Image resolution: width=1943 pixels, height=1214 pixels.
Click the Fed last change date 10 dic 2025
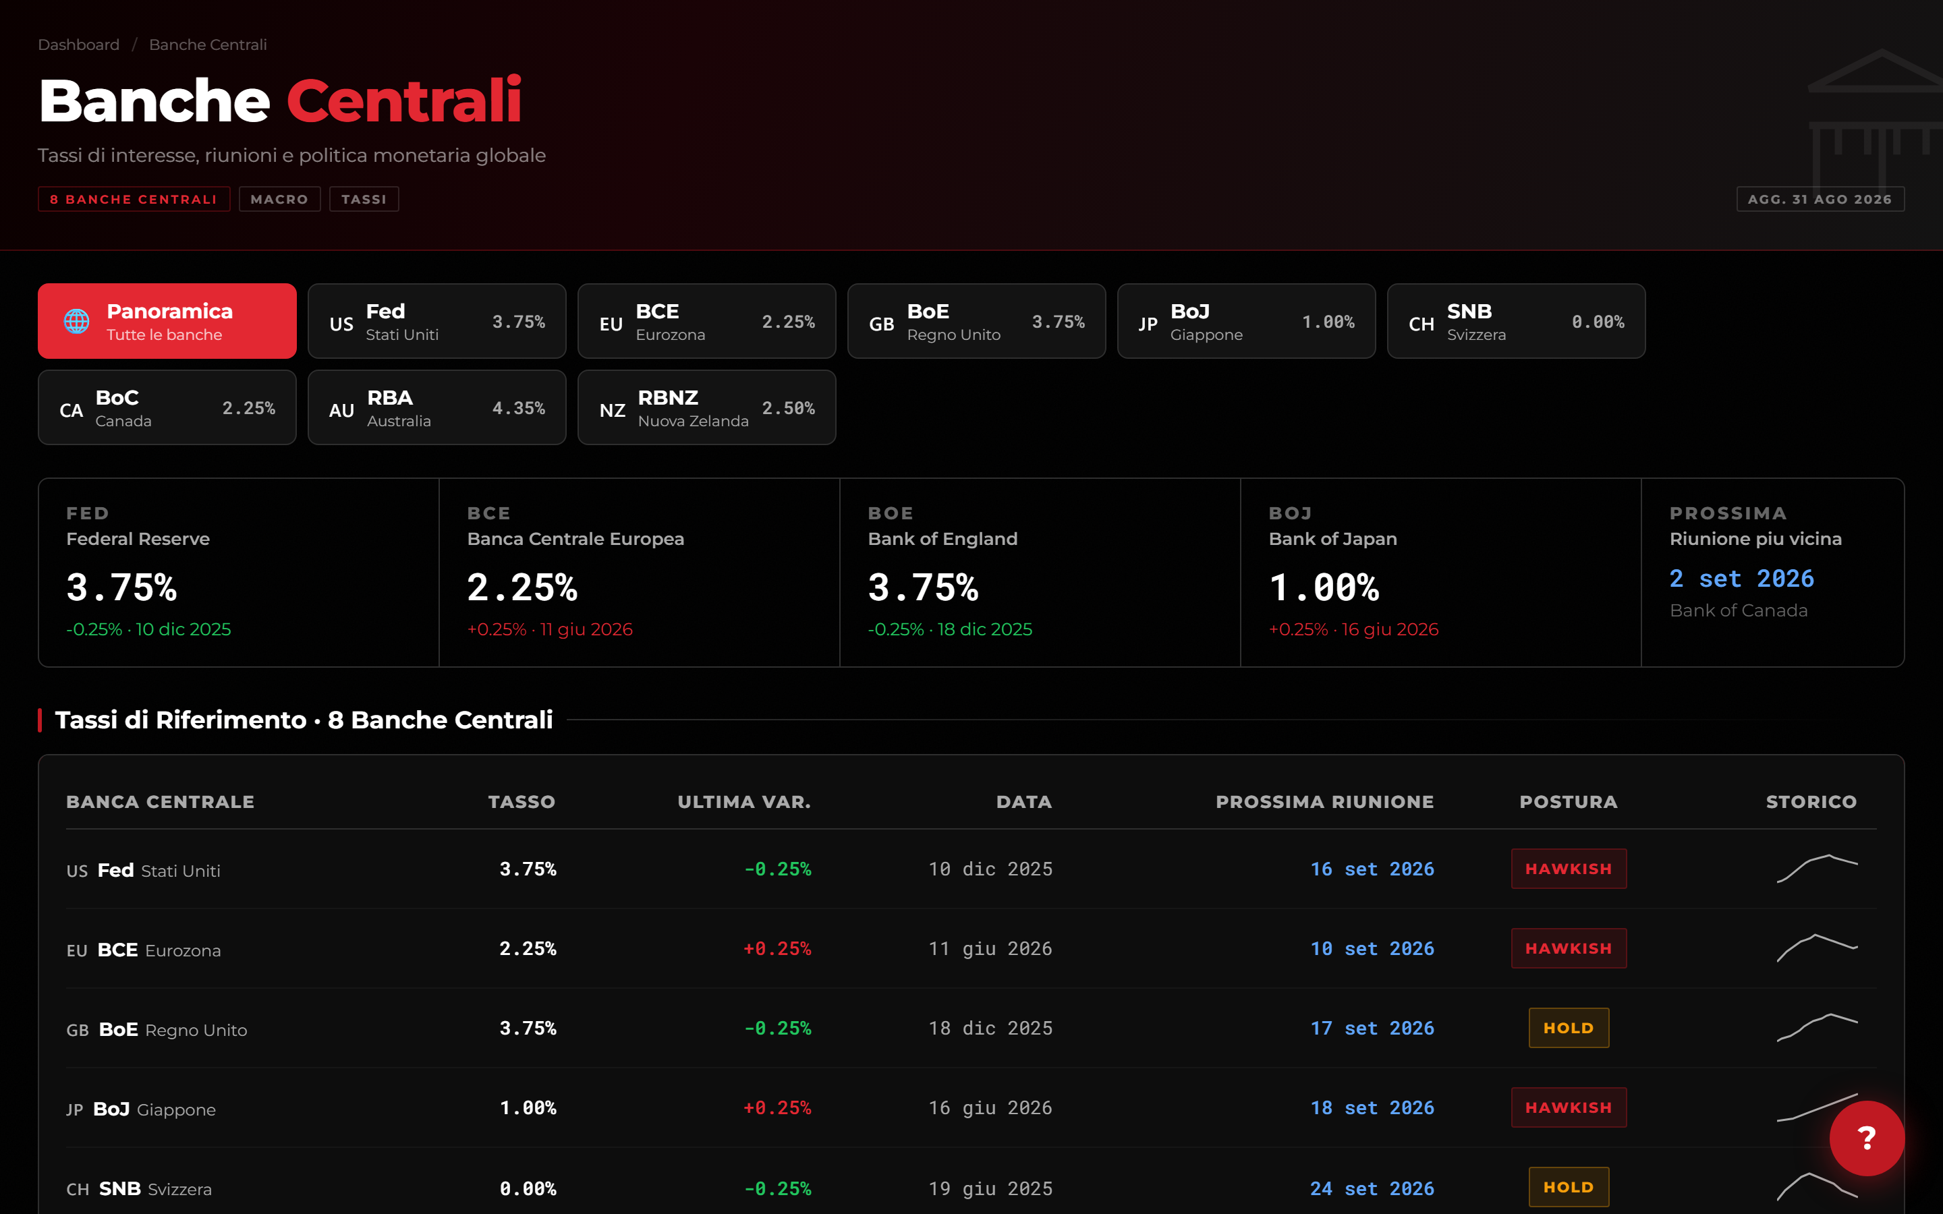[x=990, y=869]
